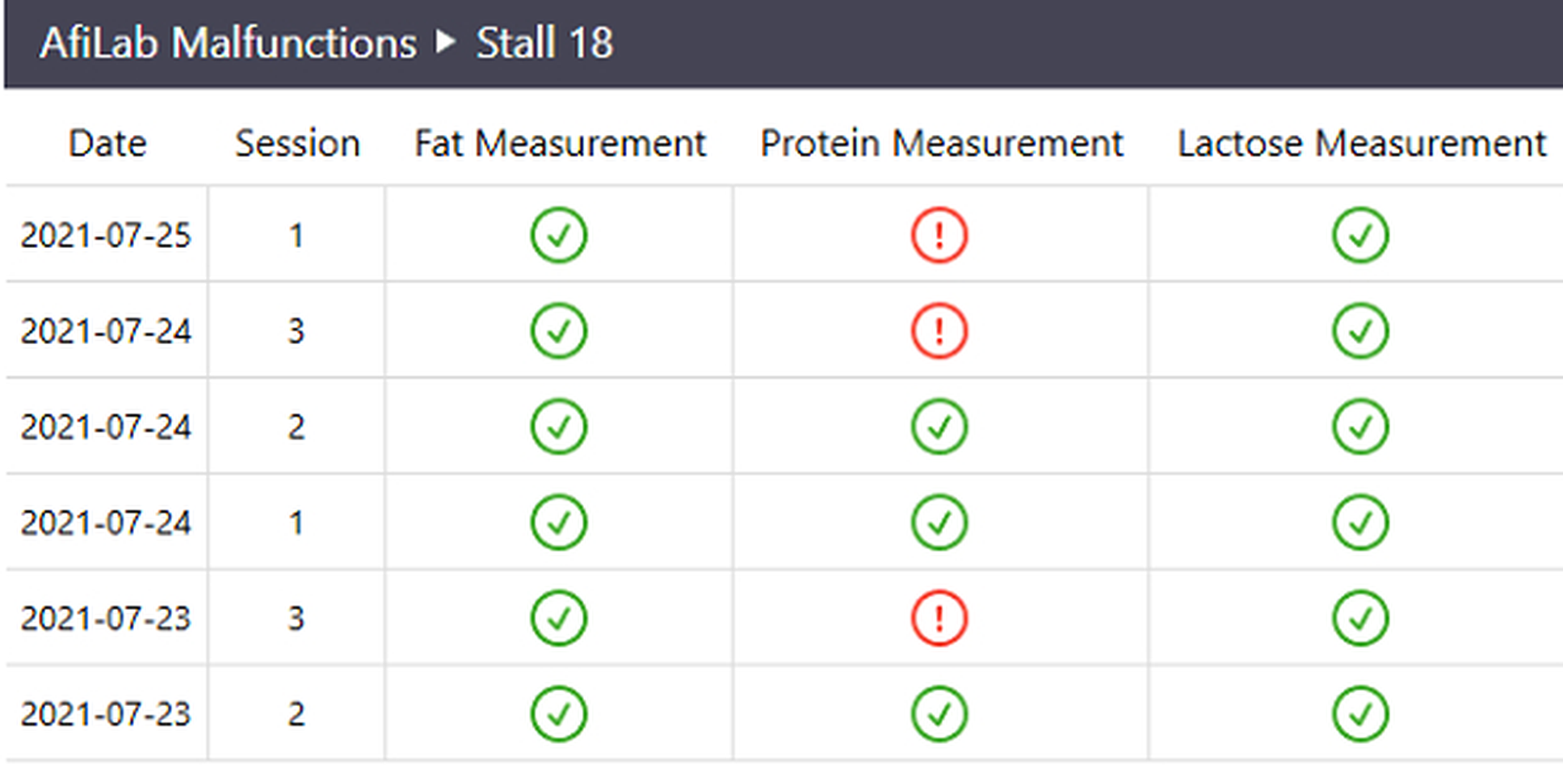
Task: Select the 2021-07-24 session 2 date cell
Action: point(106,427)
